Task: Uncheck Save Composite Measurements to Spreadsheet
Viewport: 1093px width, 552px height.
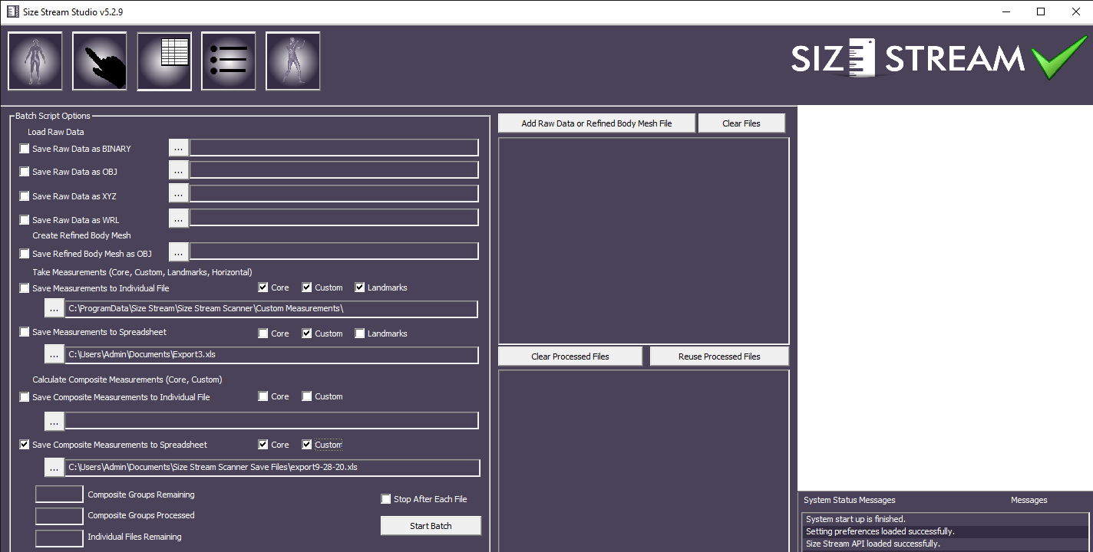Action: (25, 445)
